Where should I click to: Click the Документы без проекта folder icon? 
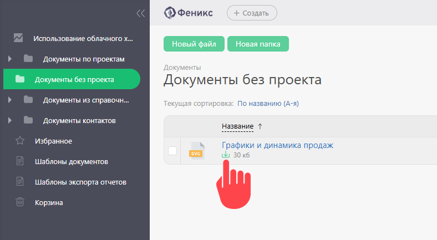point(20,79)
